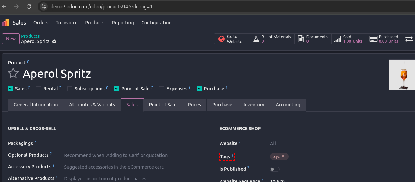Remove the xyz tag with its X
415x182 pixels.
283,156
